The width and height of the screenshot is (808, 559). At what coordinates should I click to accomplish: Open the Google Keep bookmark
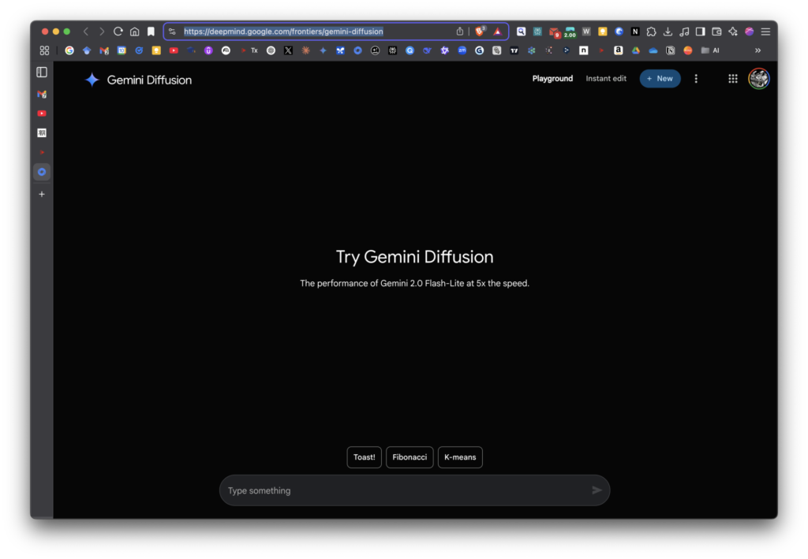(x=156, y=50)
